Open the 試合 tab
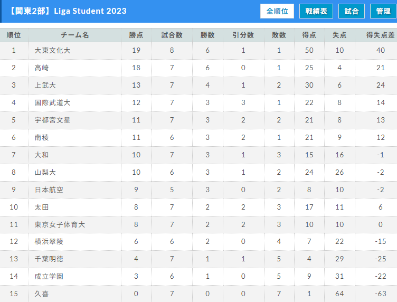This screenshot has height=302, width=397. (x=352, y=11)
